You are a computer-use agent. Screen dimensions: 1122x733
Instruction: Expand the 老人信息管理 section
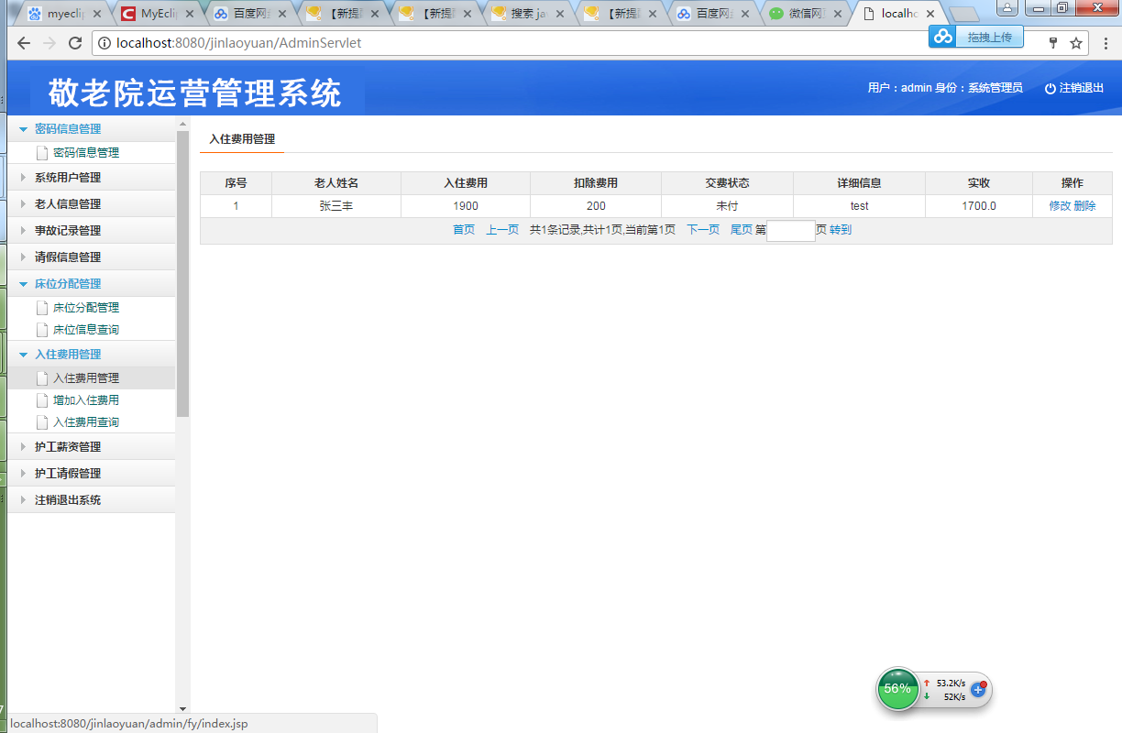24,204
